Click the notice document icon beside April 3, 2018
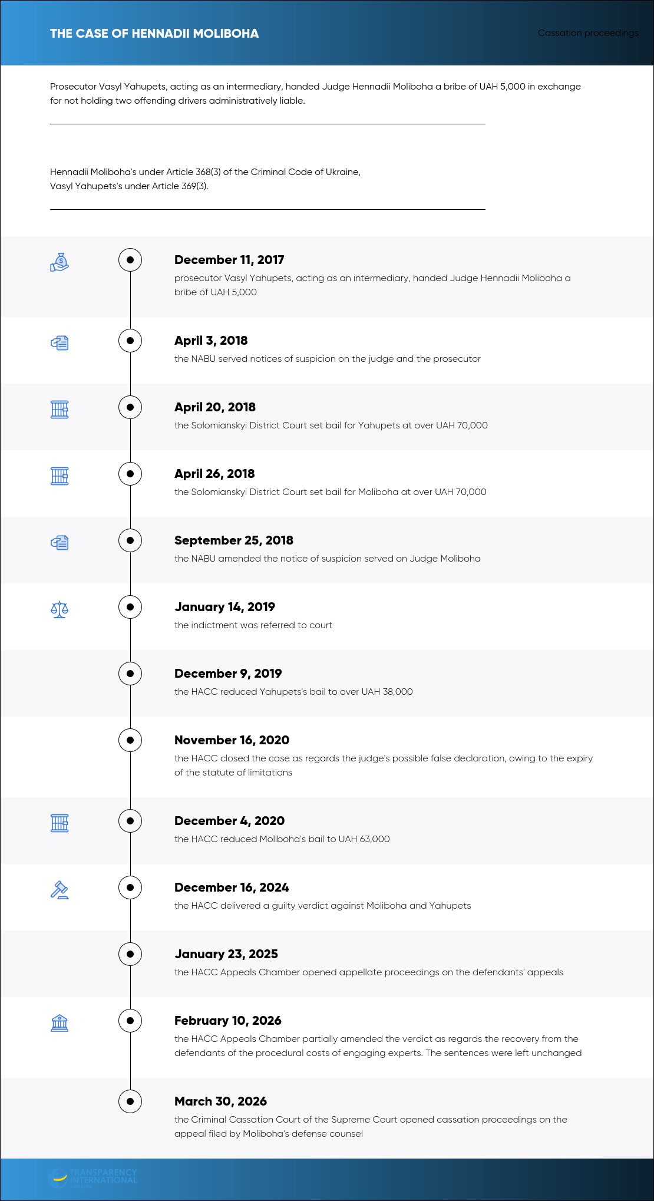Screen dimensions: 654x1201 [60, 343]
